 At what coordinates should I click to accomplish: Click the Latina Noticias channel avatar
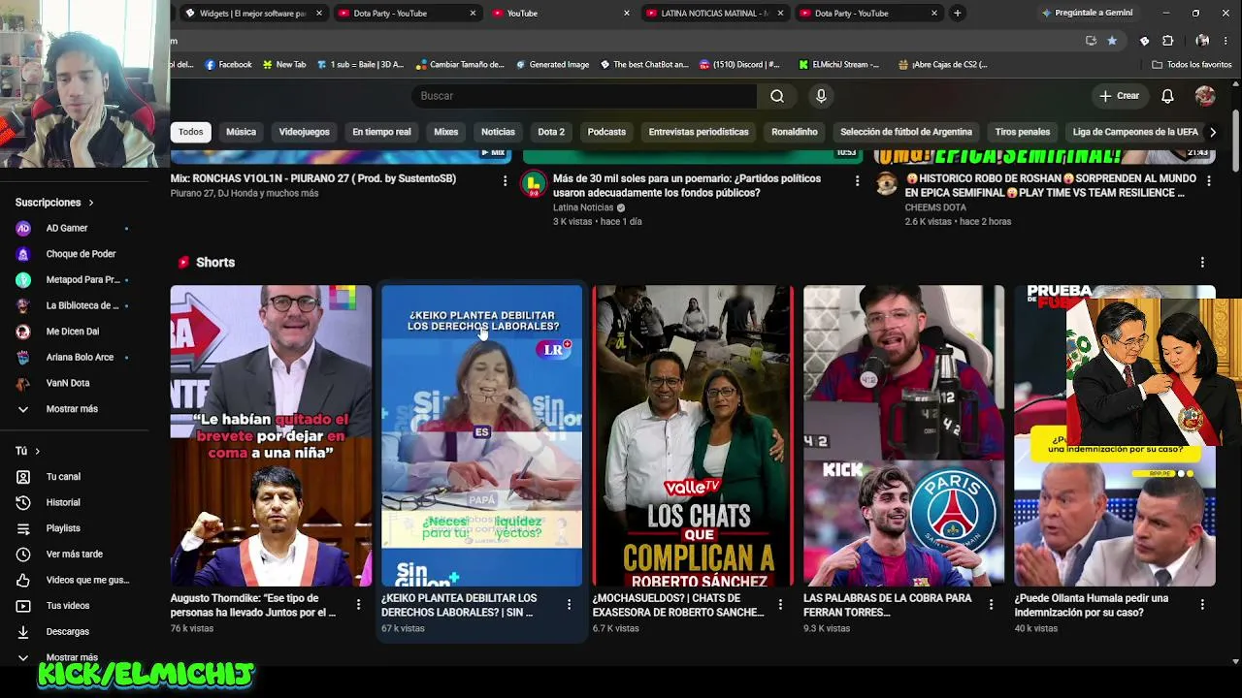tap(533, 183)
